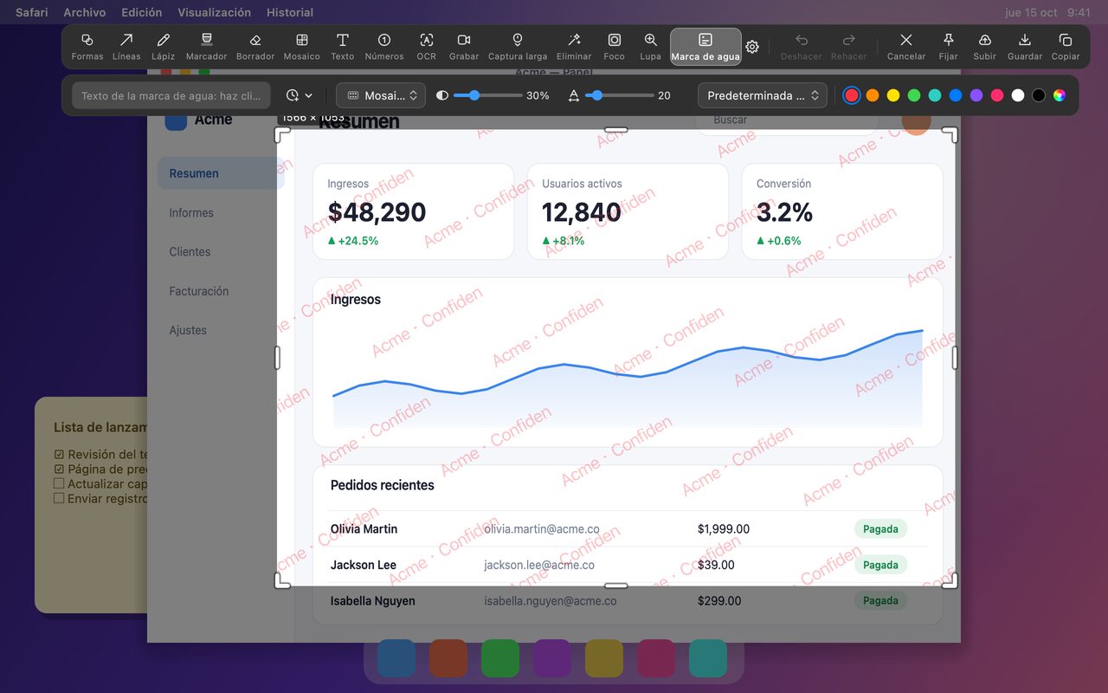Open the Lupa magnifier tool
Screen dimensions: 1108x693
click(650, 47)
